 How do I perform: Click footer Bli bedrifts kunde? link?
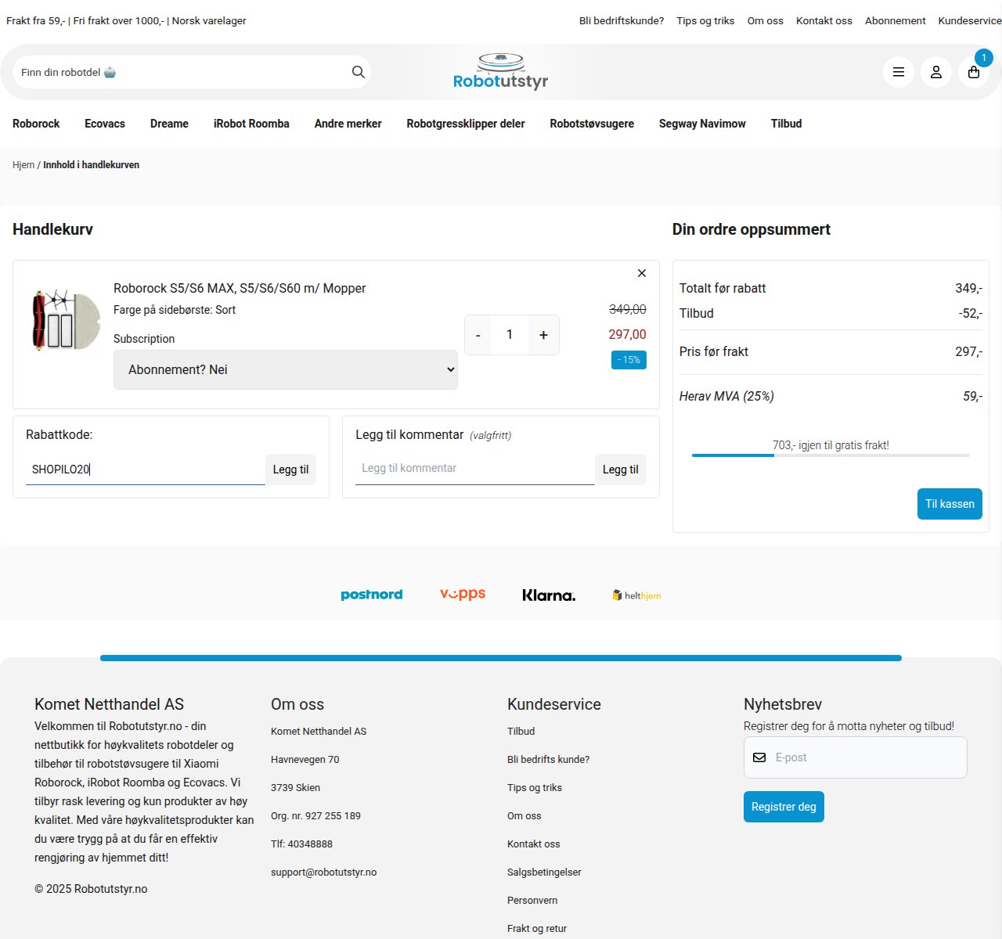pos(548,760)
